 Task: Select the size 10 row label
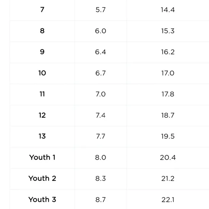[x=42, y=73]
